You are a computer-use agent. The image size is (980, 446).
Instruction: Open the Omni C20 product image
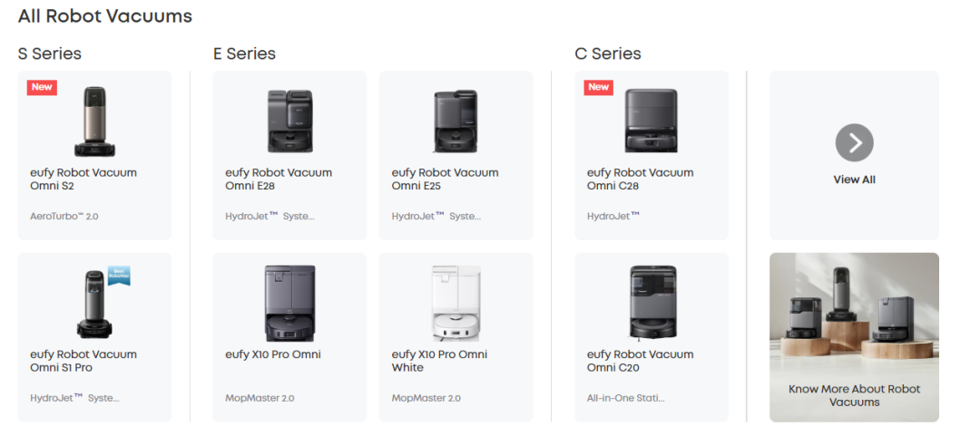(652, 303)
